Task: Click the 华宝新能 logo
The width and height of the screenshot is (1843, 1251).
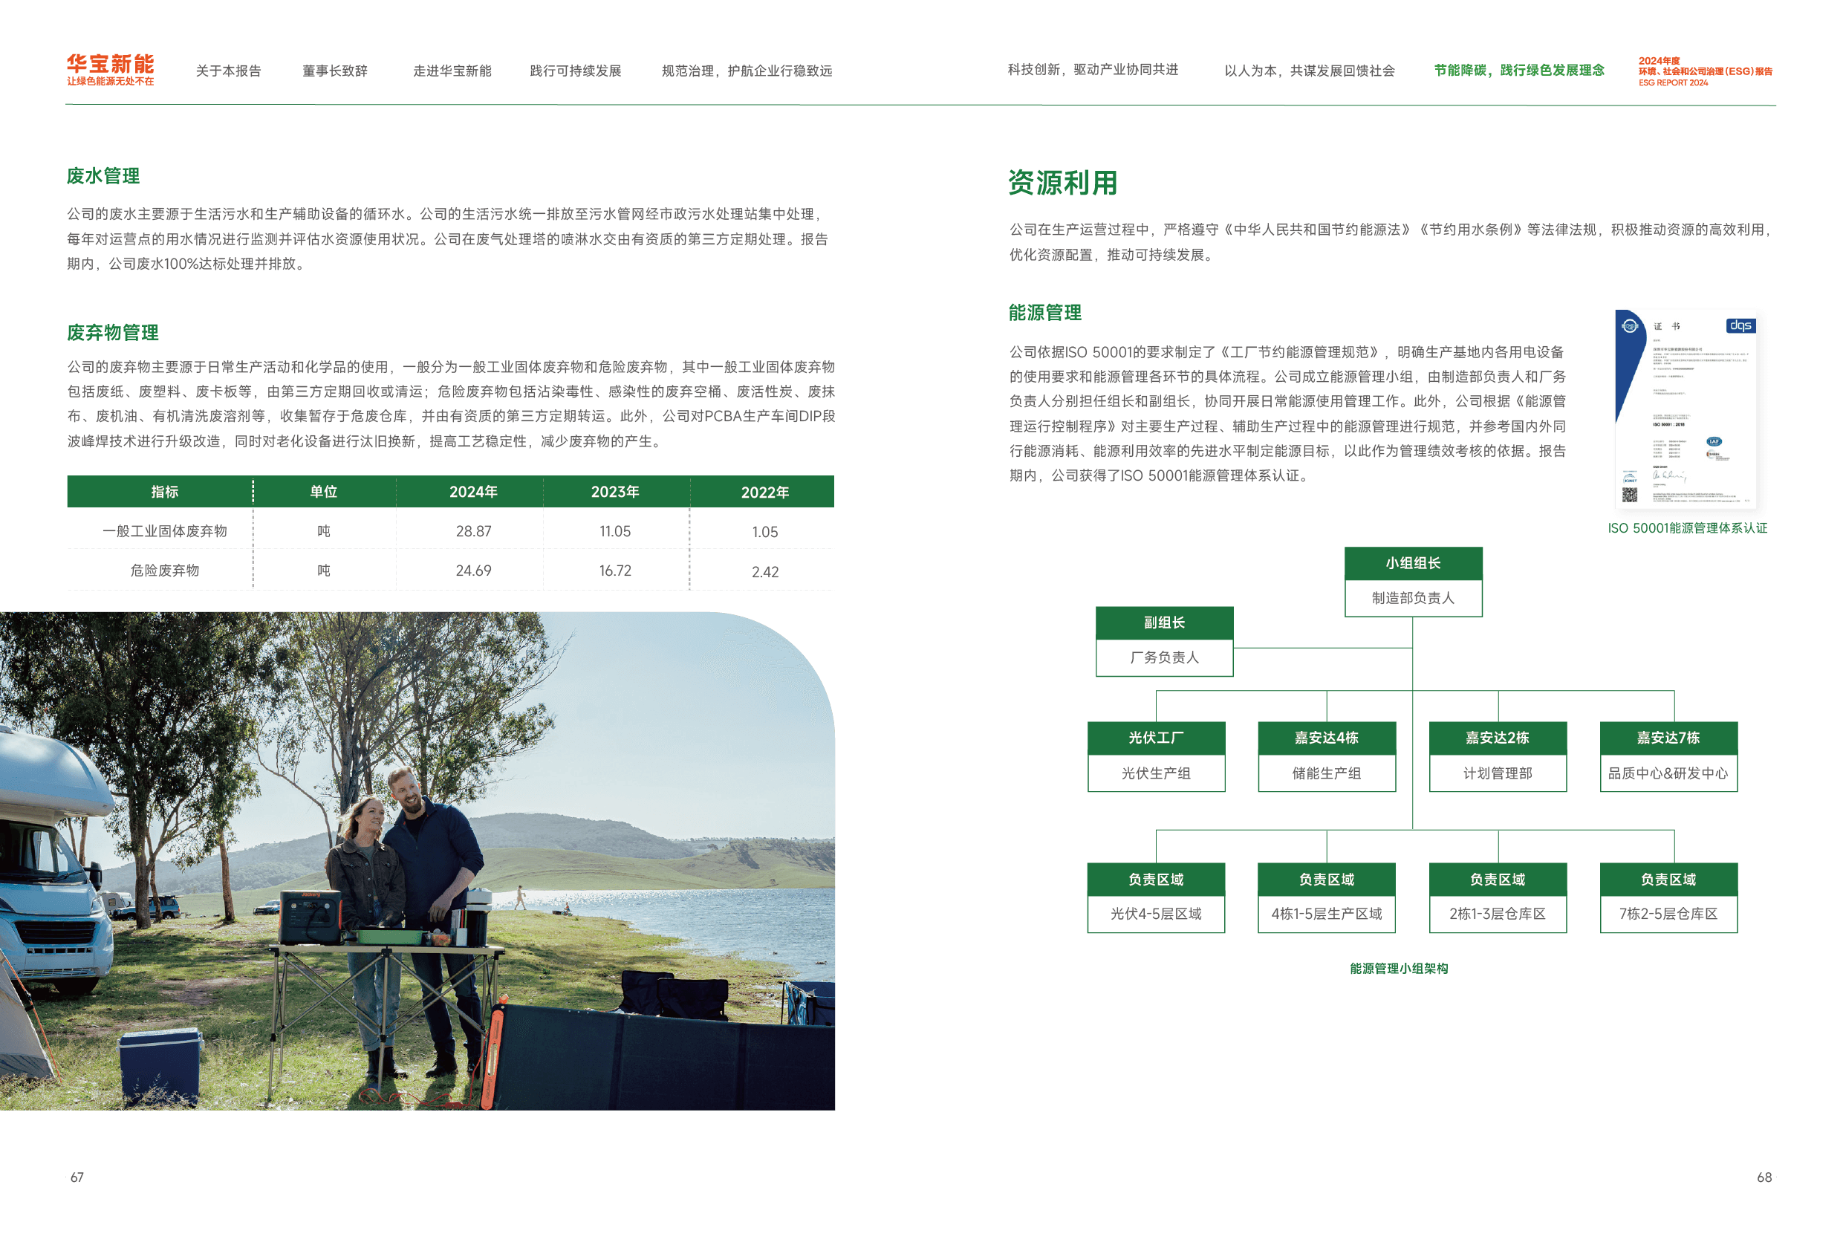Action: (109, 69)
